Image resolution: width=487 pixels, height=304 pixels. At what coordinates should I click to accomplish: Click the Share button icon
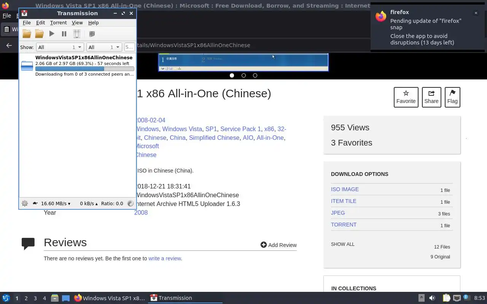tap(431, 97)
